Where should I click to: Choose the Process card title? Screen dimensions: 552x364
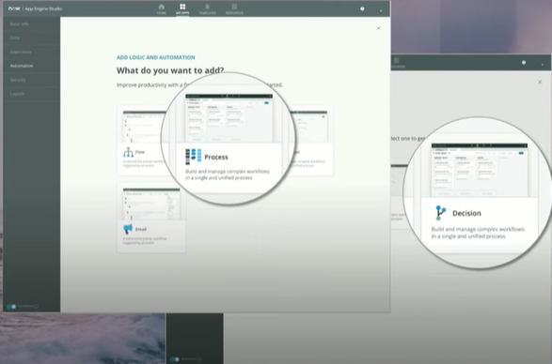[216, 157]
